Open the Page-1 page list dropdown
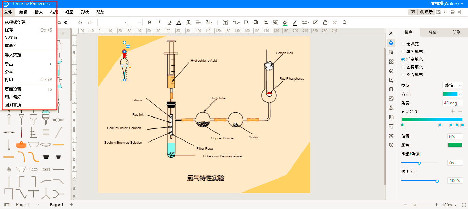Image resolution: width=468 pixels, height=209 pixels. point(37,205)
